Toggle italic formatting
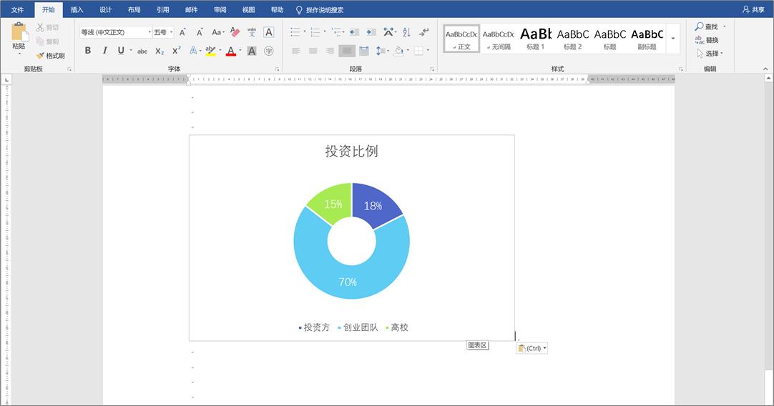Viewport: 774px width, 406px height. 104,50
